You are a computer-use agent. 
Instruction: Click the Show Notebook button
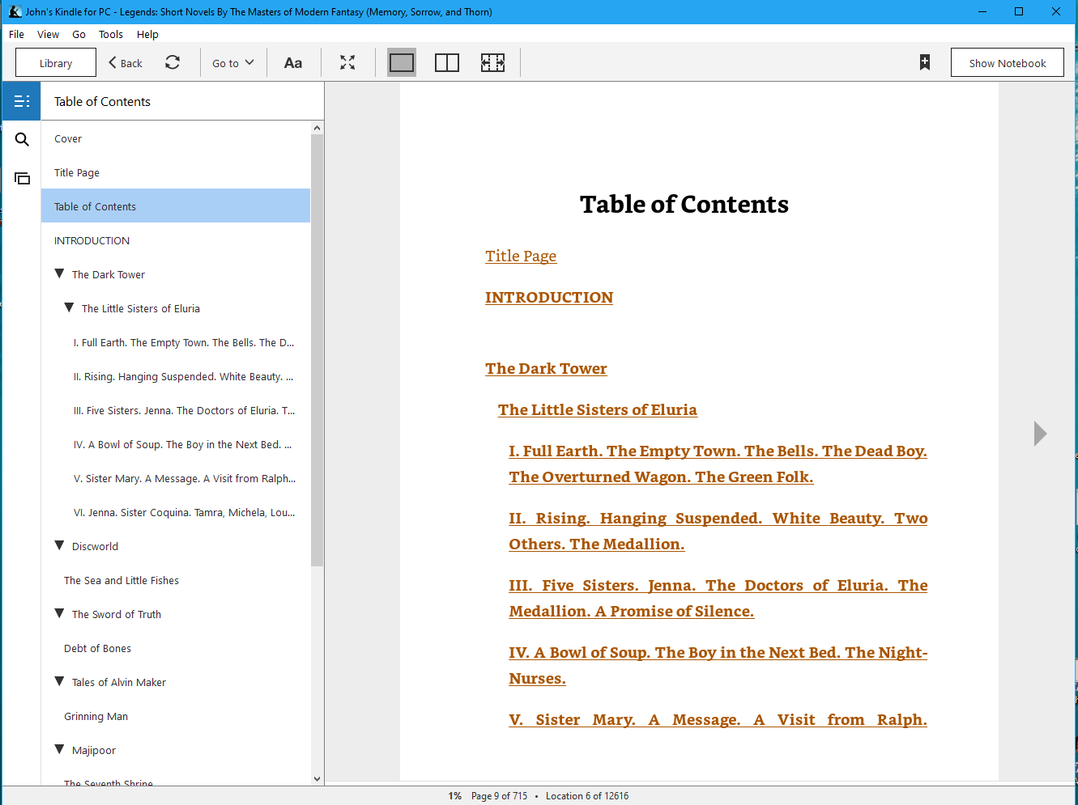coord(1007,63)
